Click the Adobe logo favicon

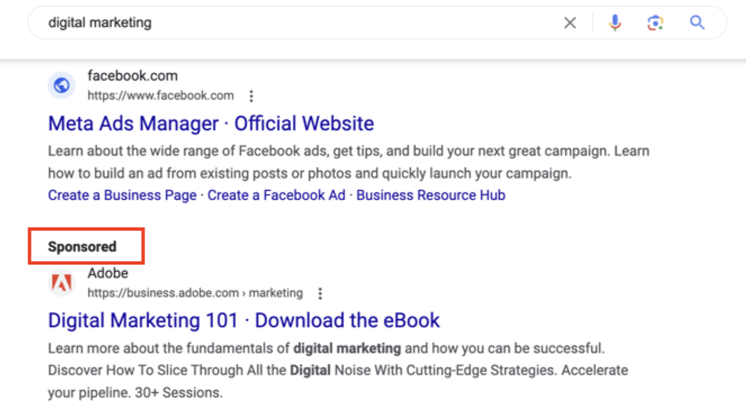click(x=62, y=283)
